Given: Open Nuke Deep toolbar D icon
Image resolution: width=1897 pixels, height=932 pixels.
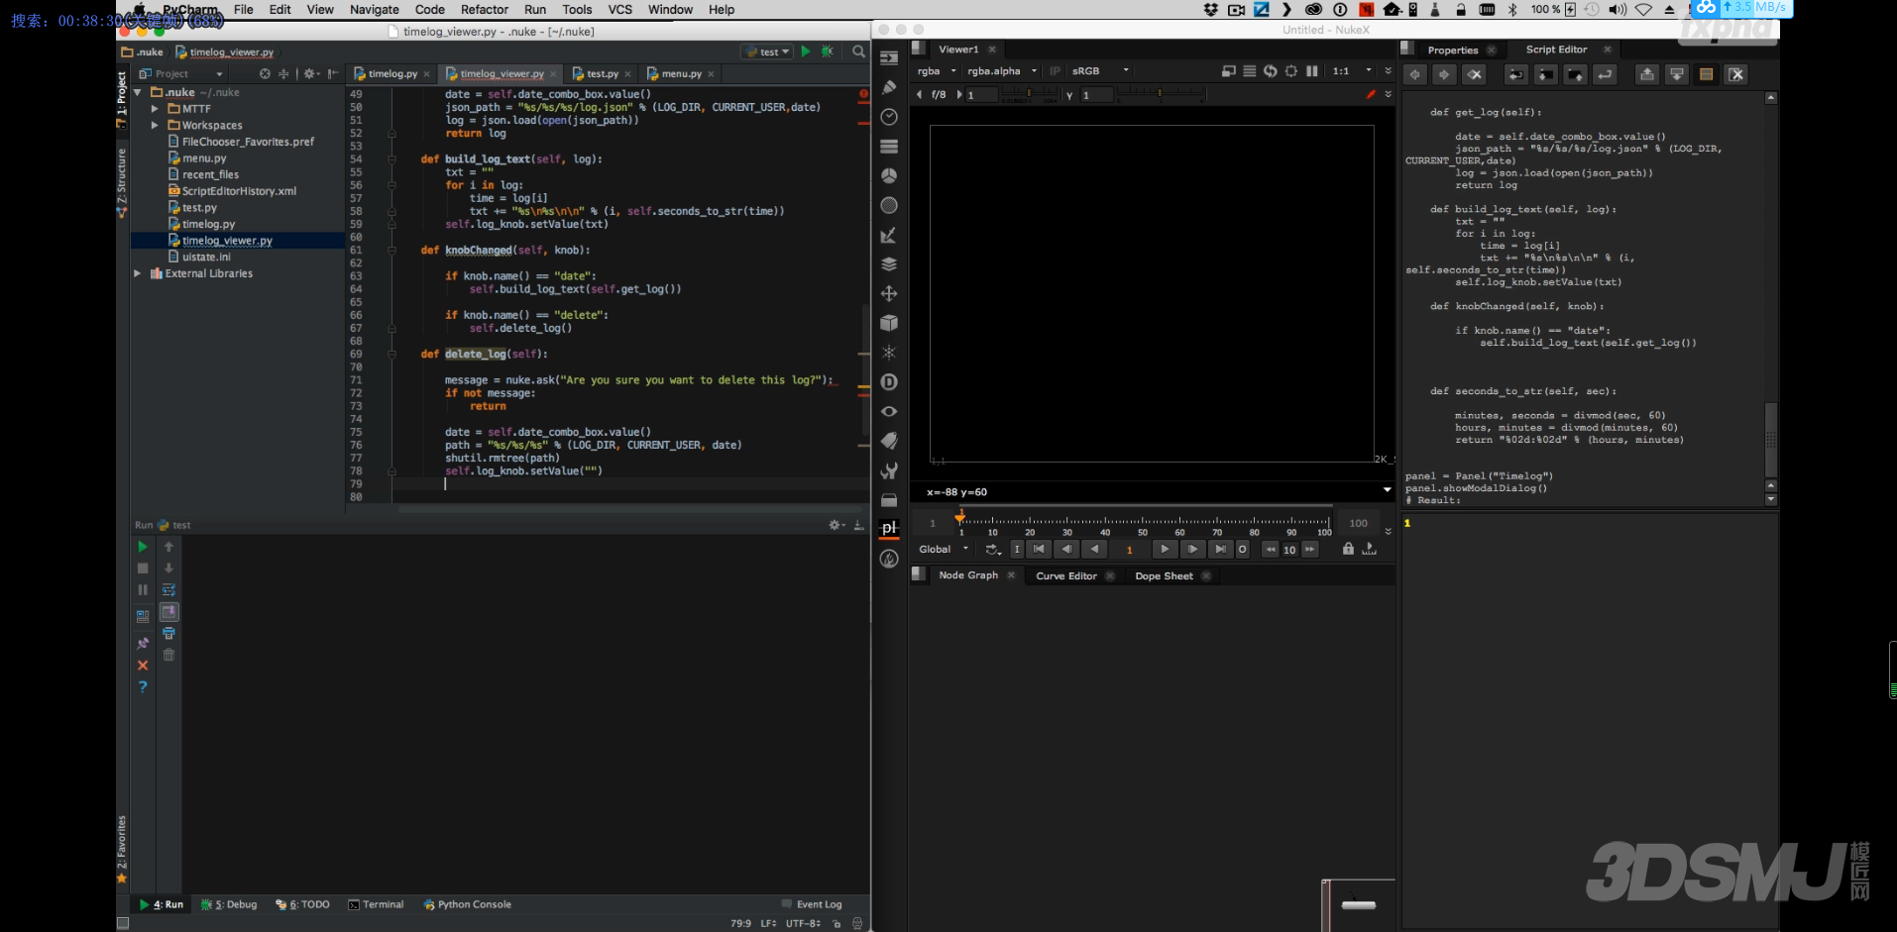Looking at the screenshot, I should (x=889, y=382).
